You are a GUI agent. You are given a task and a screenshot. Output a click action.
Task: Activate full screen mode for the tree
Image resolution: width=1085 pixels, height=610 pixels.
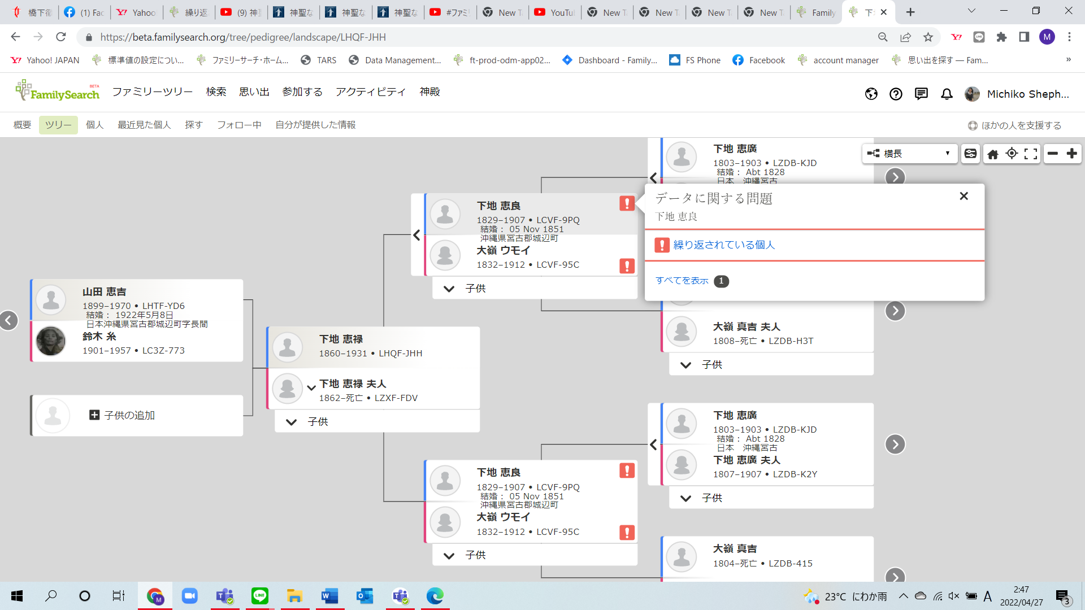(1030, 153)
